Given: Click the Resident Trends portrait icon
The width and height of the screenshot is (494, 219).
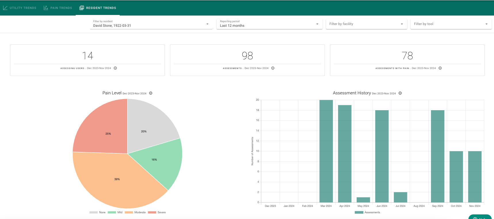Looking at the screenshot, I should (82, 8).
